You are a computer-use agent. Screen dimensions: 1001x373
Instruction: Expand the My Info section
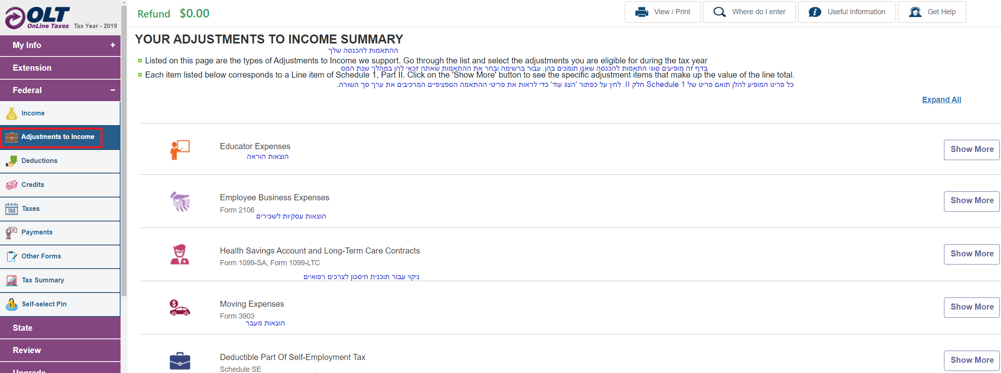point(60,45)
